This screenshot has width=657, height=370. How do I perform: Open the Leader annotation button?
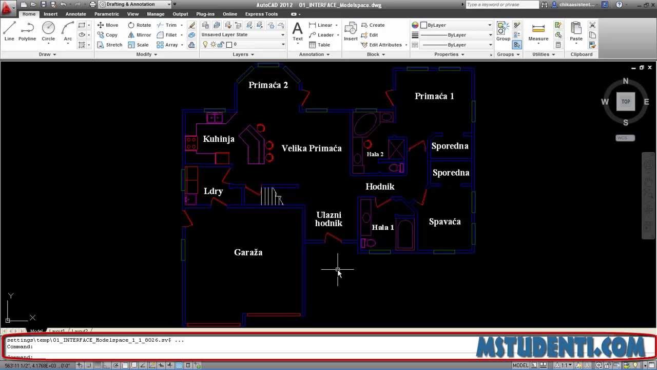pyautogui.click(x=322, y=35)
